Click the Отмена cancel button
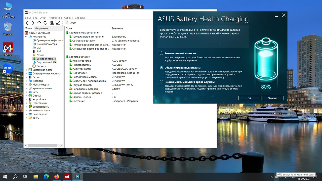The height and width of the screenshot is (181, 322). (272, 98)
